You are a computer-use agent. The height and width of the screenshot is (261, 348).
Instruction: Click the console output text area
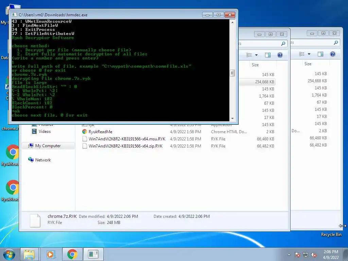click(121, 70)
